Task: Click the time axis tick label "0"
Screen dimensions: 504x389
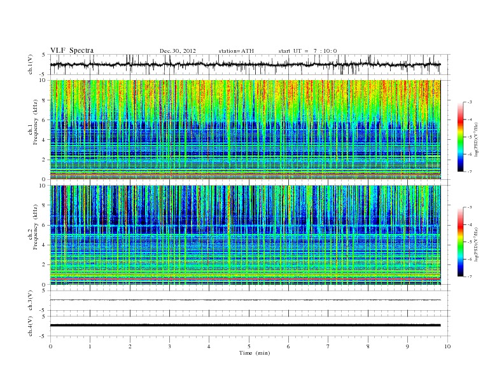Action: coord(50,346)
